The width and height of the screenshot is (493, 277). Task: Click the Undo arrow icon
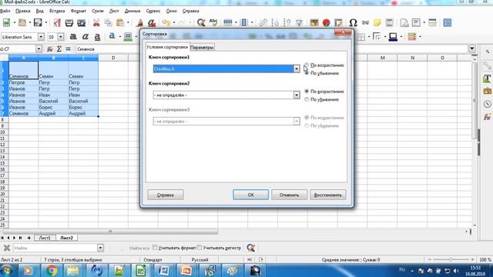coord(166,22)
